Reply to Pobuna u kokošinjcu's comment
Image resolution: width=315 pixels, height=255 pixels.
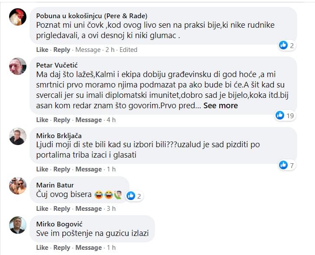[x=62, y=50]
